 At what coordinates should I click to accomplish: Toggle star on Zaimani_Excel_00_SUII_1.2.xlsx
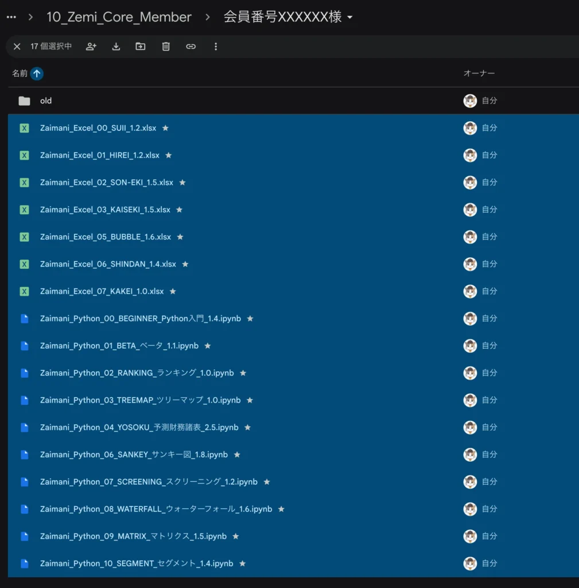pyautogui.click(x=165, y=128)
